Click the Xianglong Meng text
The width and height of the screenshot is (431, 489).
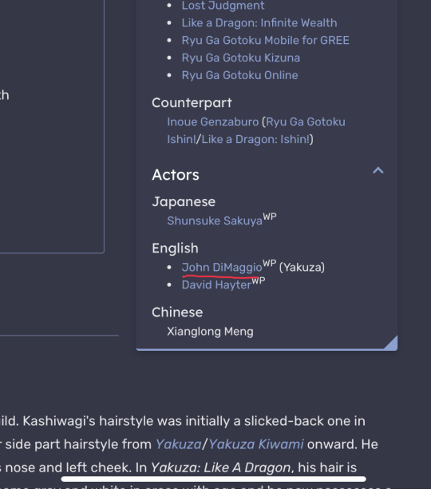coord(210,332)
